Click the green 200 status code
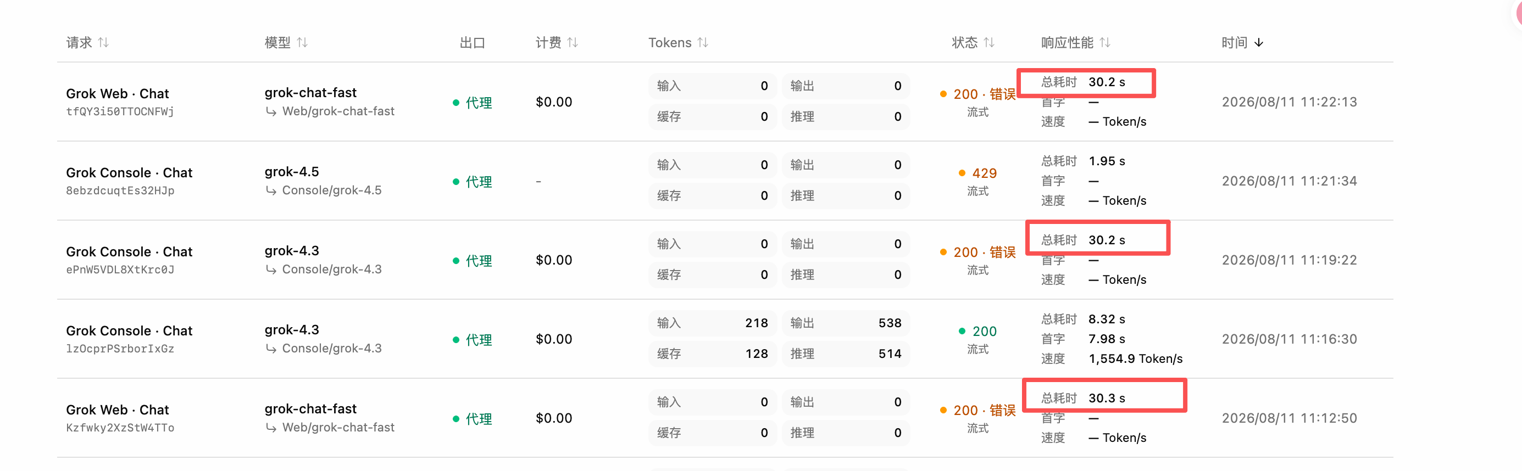Image resolution: width=1522 pixels, height=471 pixels. coord(984,331)
